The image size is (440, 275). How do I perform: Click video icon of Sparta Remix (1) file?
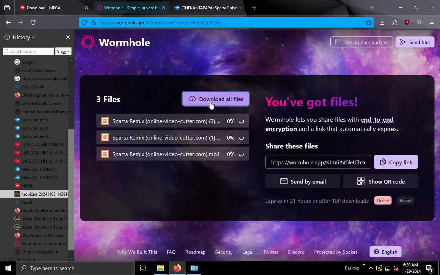coord(105,137)
